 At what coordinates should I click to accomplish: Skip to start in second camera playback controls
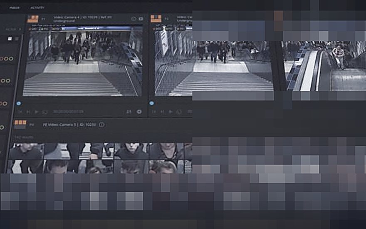click(x=154, y=112)
